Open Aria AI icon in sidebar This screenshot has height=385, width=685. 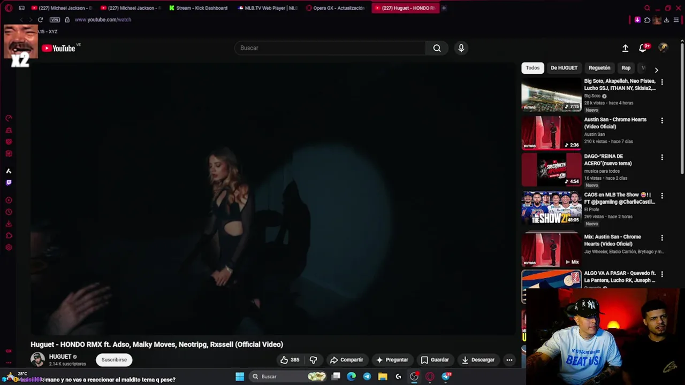point(9,171)
